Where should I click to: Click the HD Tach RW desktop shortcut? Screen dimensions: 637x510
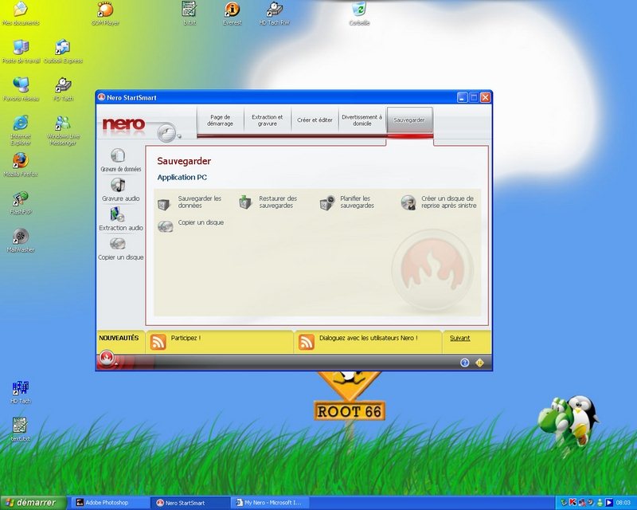pyautogui.click(x=274, y=13)
